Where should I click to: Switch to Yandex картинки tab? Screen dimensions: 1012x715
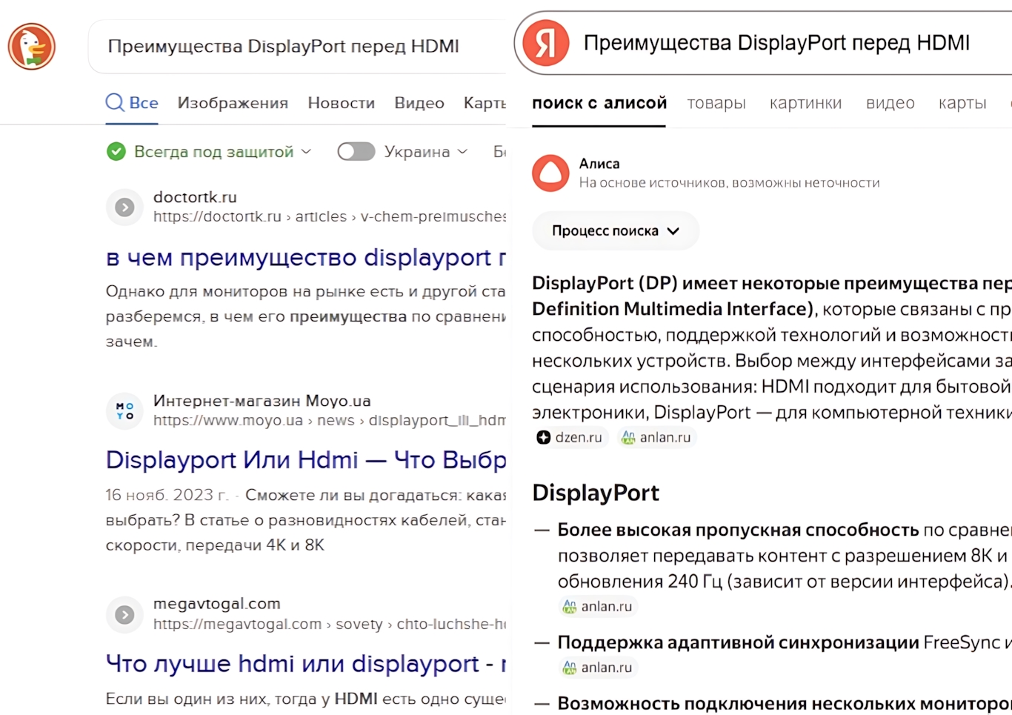point(805,103)
